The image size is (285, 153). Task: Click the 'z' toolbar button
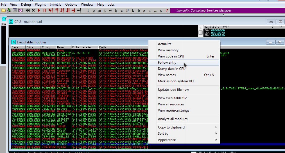144,10
